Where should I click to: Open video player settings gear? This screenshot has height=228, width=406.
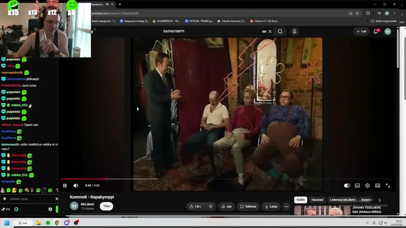[x=368, y=186]
